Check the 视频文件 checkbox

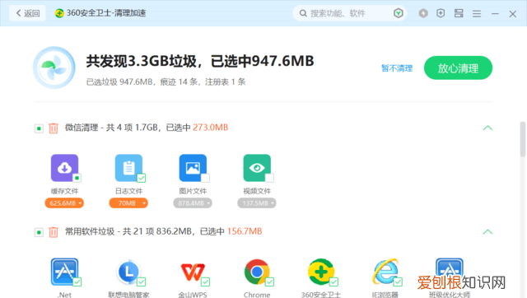pyautogui.click(x=269, y=178)
